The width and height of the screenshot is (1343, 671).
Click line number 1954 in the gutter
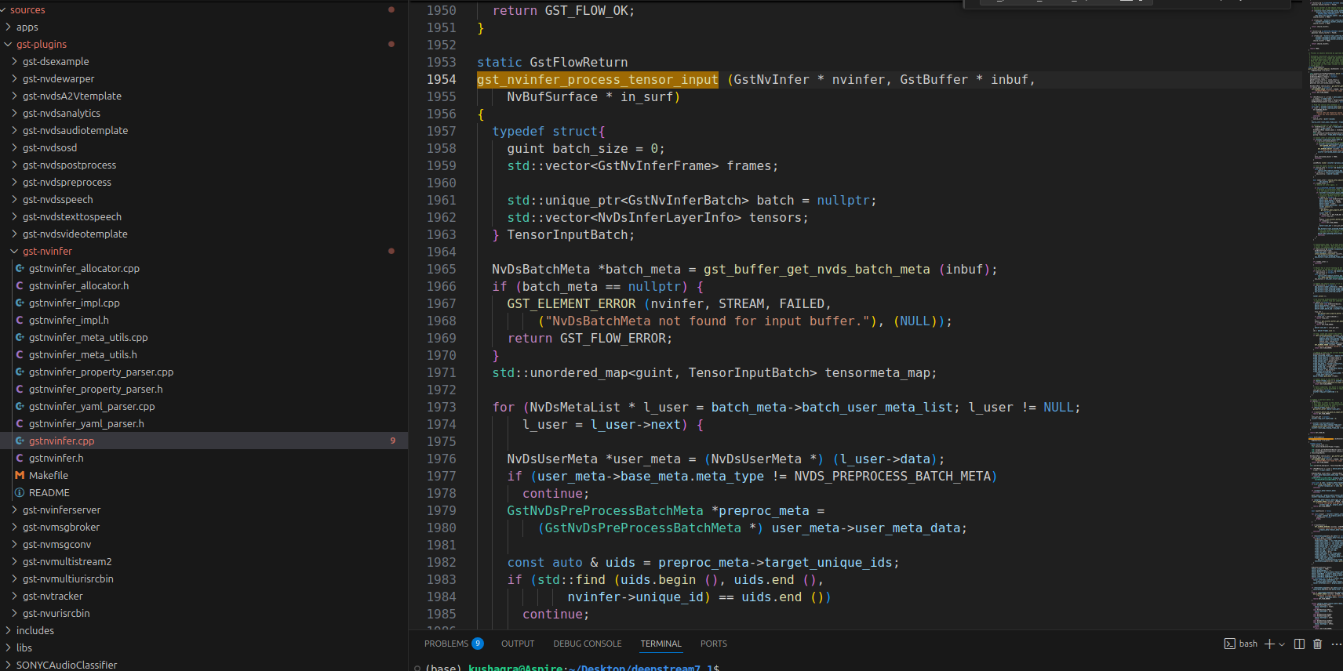(x=441, y=79)
